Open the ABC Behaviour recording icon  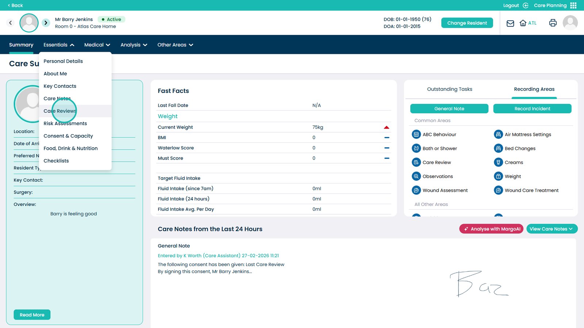pyautogui.click(x=416, y=134)
